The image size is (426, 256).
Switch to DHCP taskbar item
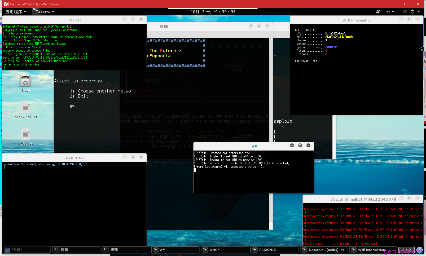pyautogui.click(x=225, y=250)
